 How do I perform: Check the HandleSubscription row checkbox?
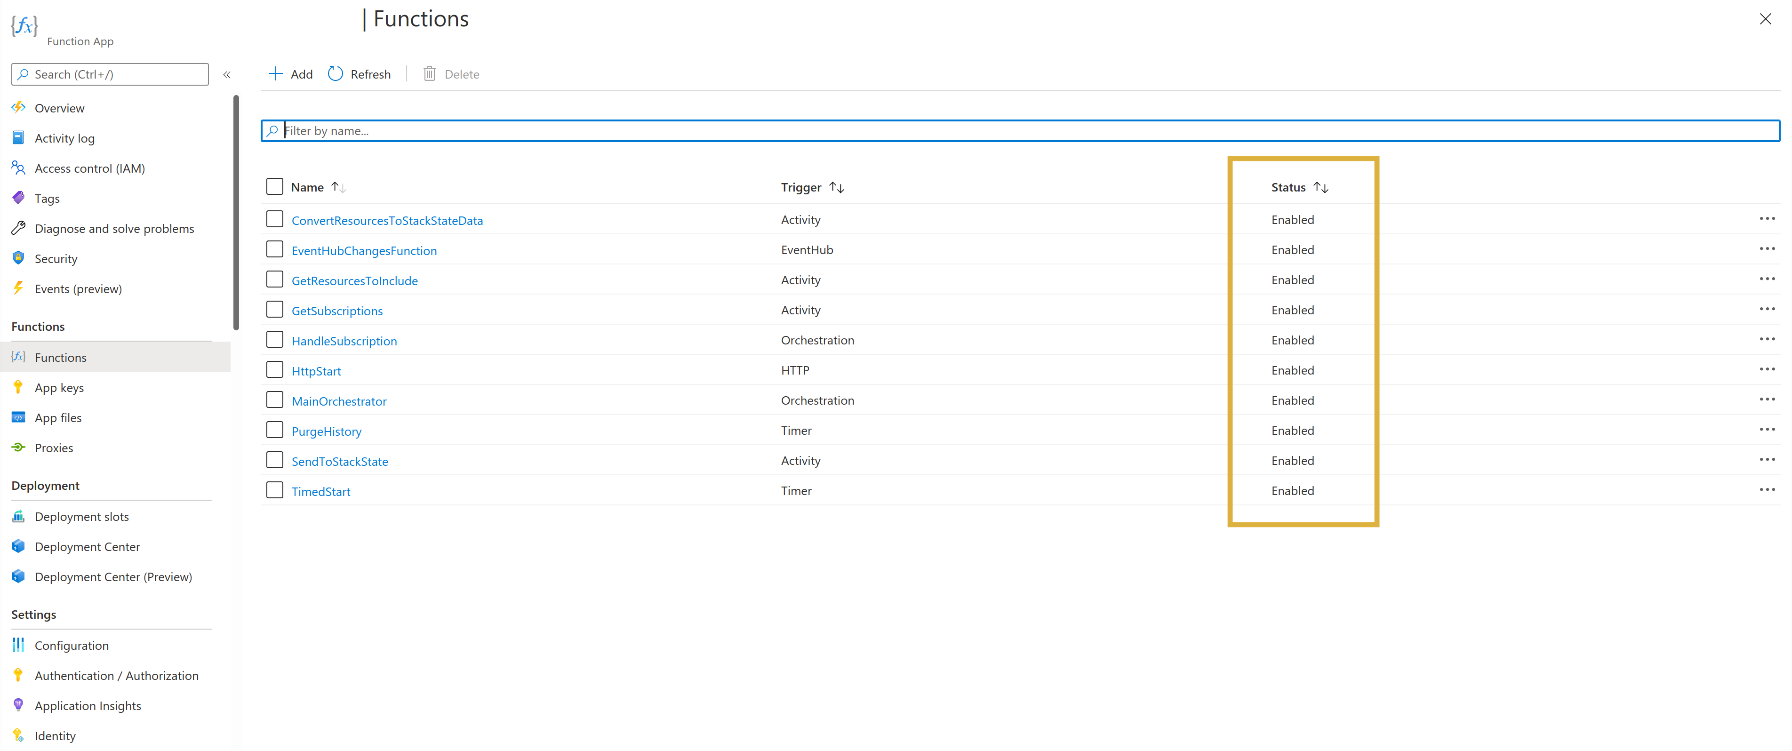point(275,339)
